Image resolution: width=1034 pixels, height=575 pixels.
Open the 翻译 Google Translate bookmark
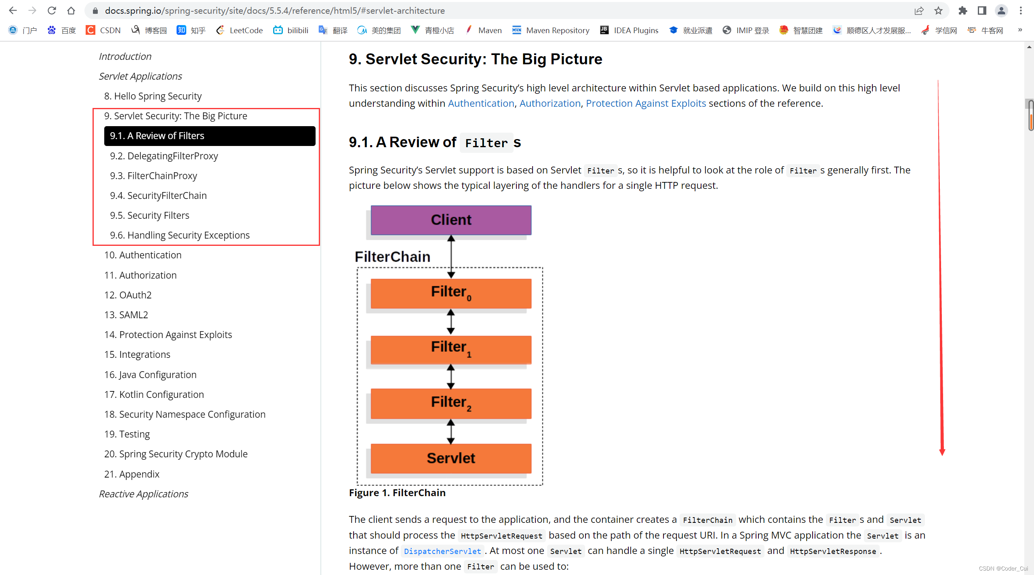(x=332, y=30)
